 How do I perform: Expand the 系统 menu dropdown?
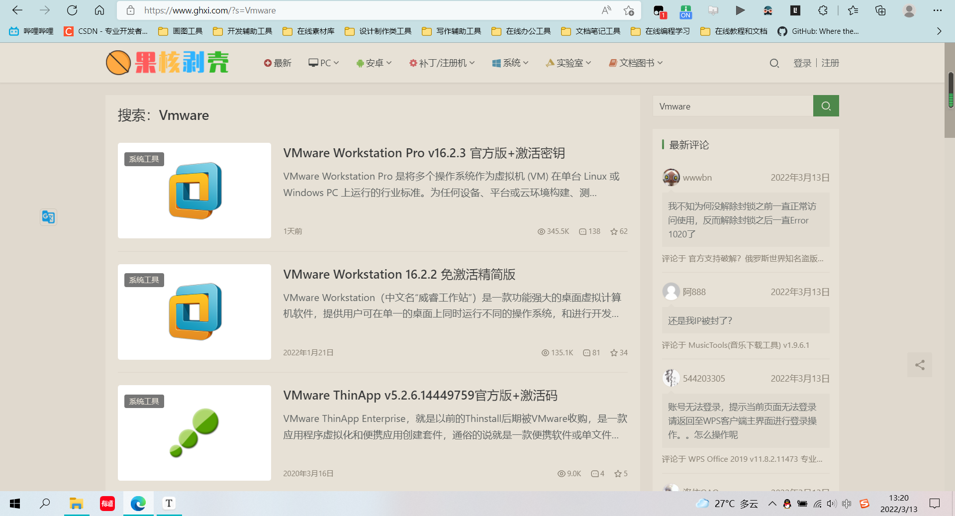[510, 63]
